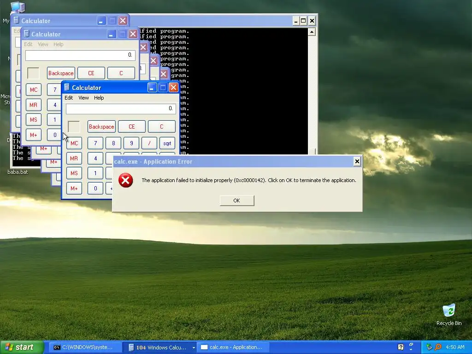The width and height of the screenshot is (472, 354).
Task: Click the front Calculator's title bar icon
Action: click(67, 88)
